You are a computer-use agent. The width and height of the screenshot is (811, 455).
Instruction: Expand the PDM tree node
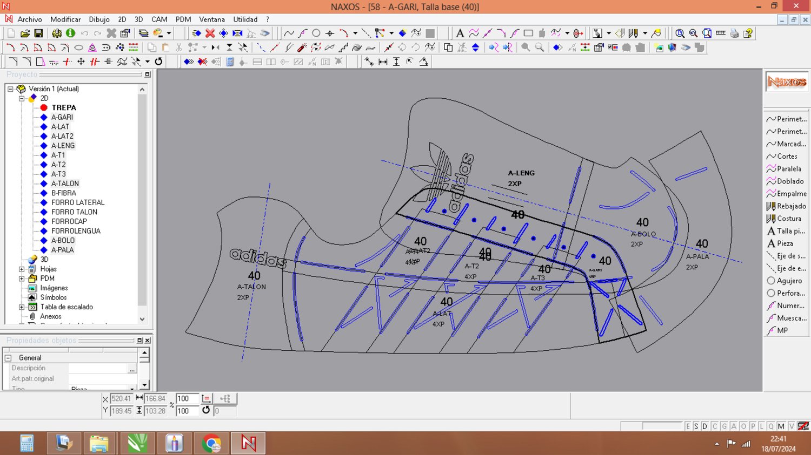22,279
